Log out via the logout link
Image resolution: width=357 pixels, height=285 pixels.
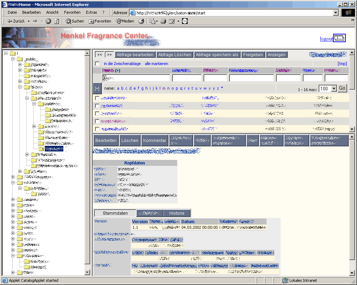(326, 39)
